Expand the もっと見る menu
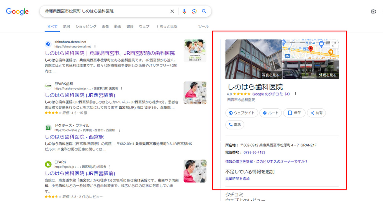 (x=167, y=26)
